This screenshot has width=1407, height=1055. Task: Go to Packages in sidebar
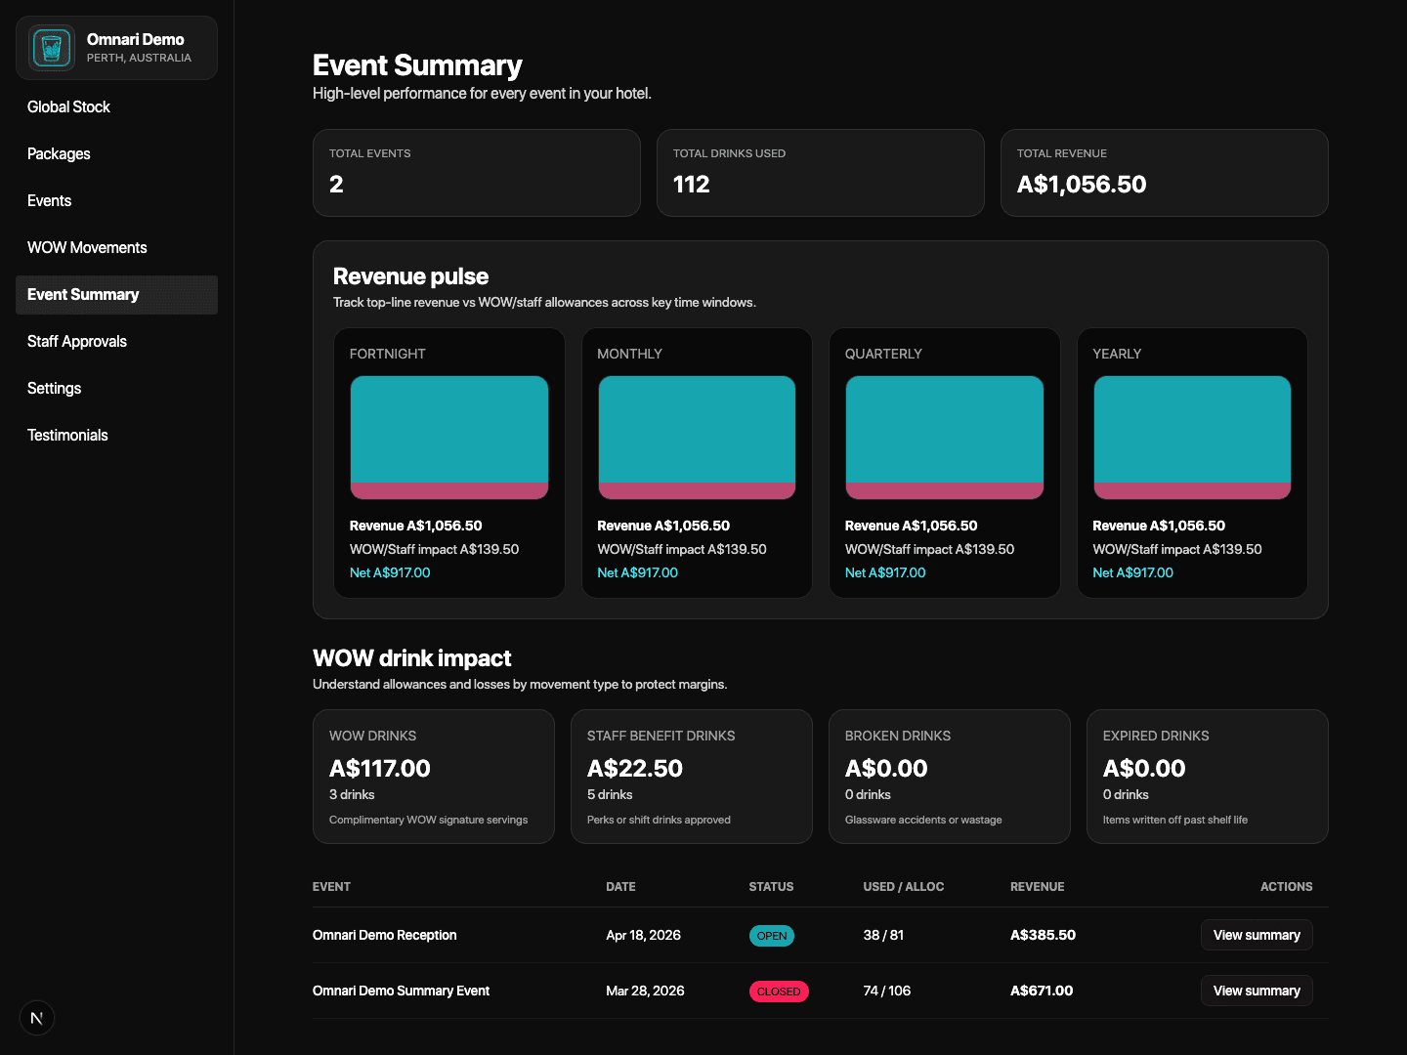[x=59, y=154]
